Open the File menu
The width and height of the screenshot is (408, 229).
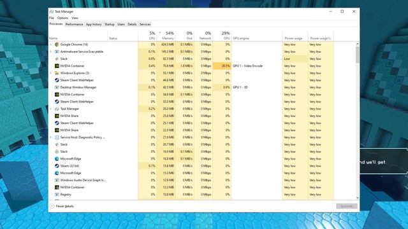point(52,18)
